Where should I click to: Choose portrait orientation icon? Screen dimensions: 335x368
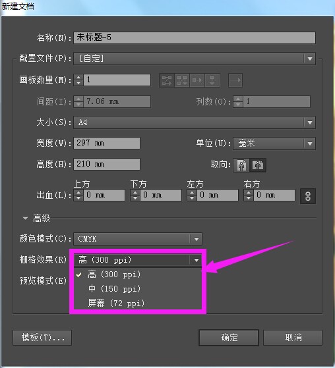(x=241, y=165)
